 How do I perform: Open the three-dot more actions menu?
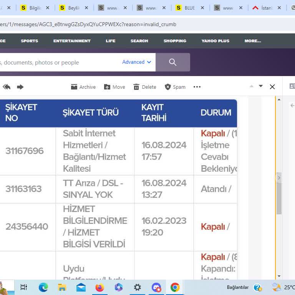(197, 87)
